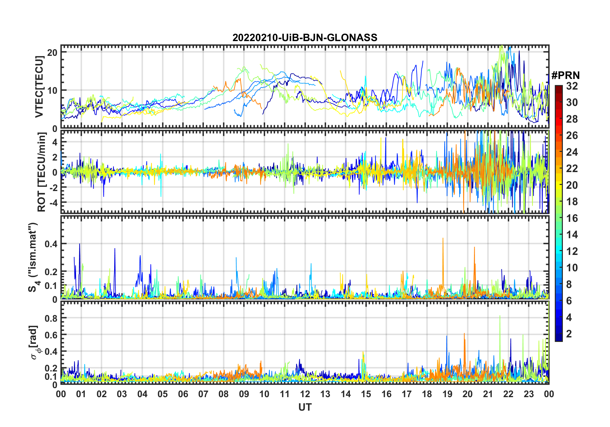Click inside the VTEC plot panel
This screenshot has height=427, width=610.
click(305, 87)
